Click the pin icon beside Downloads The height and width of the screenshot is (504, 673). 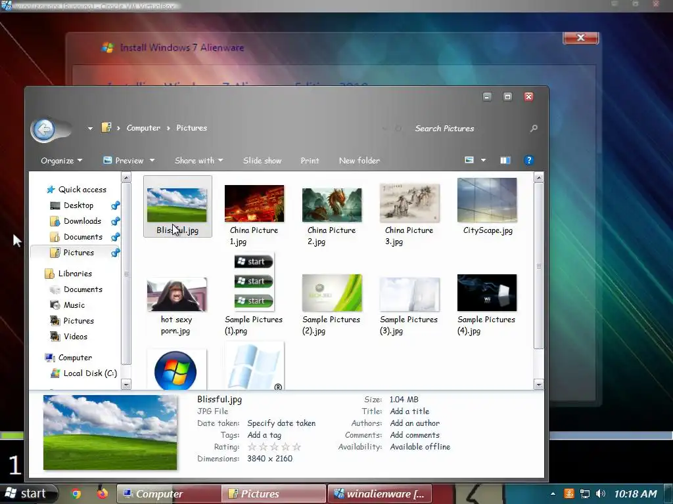click(115, 222)
